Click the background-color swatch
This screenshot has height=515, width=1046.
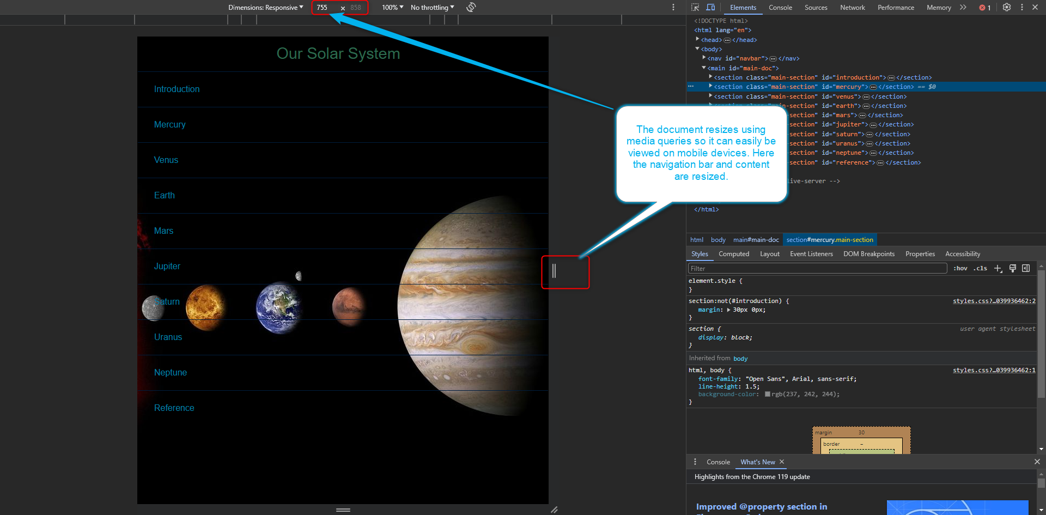pyautogui.click(x=768, y=394)
